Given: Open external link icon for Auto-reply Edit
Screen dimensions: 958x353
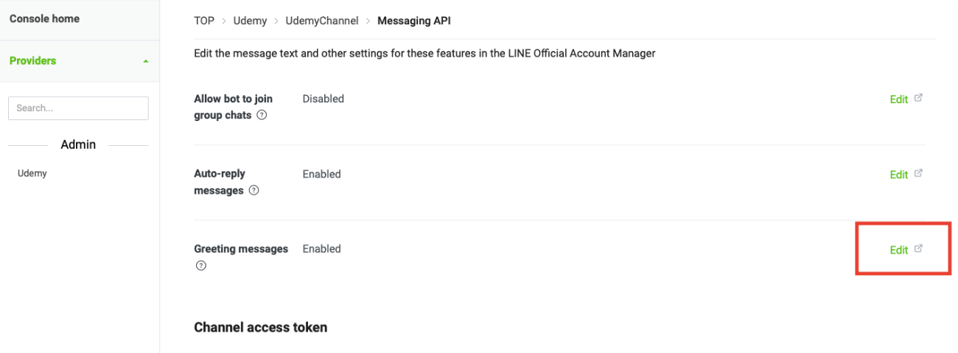Looking at the screenshot, I should [x=918, y=174].
